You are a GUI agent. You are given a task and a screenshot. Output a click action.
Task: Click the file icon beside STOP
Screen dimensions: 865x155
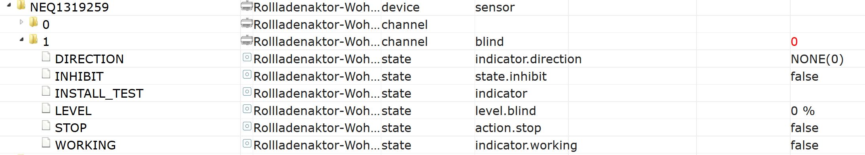pyautogui.click(x=46, y=126)
